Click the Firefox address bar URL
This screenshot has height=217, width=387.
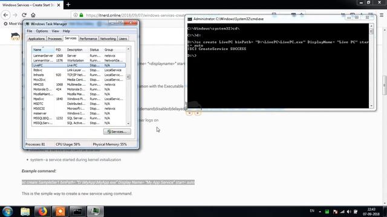click(x=135, y=15)
